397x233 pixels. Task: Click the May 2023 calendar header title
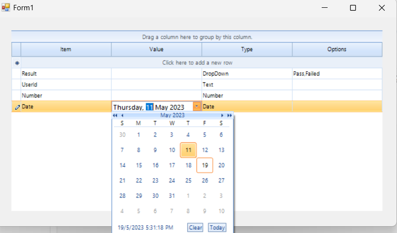point(172,116)
